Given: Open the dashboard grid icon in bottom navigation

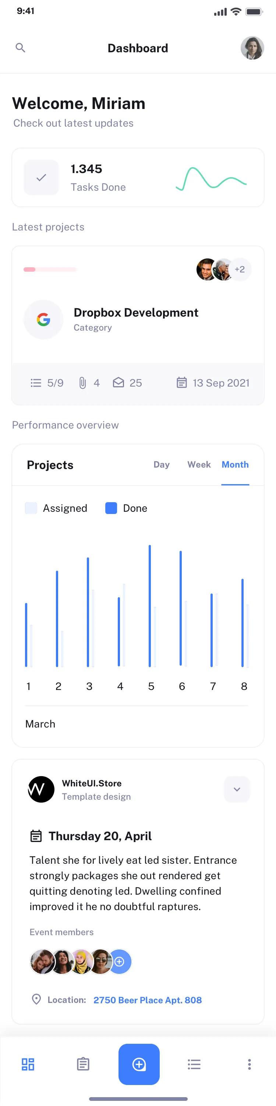Looking at the screenshot, I should coord(28,1064).
